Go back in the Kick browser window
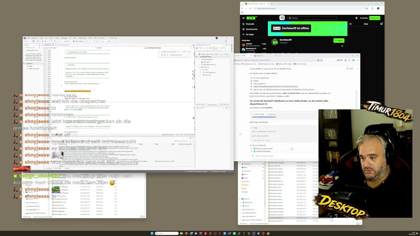This screenshot has width=420, height=236. point(242,8)
